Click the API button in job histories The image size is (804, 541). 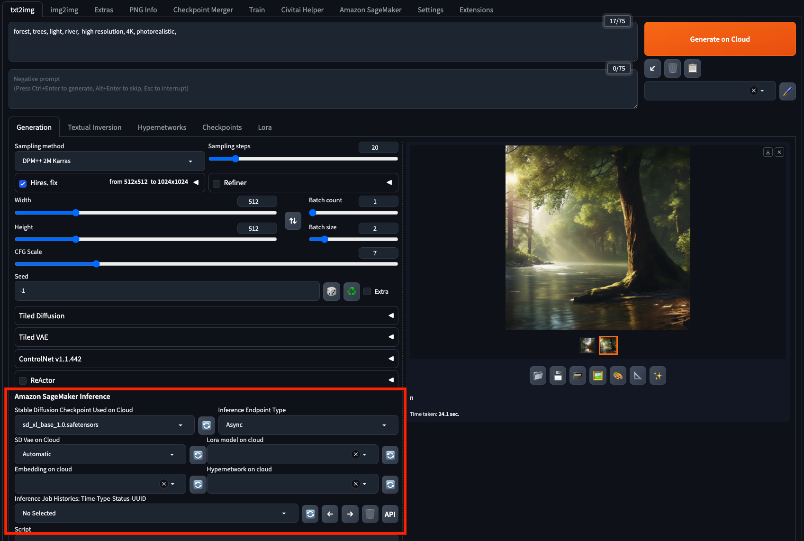(390, 514)
